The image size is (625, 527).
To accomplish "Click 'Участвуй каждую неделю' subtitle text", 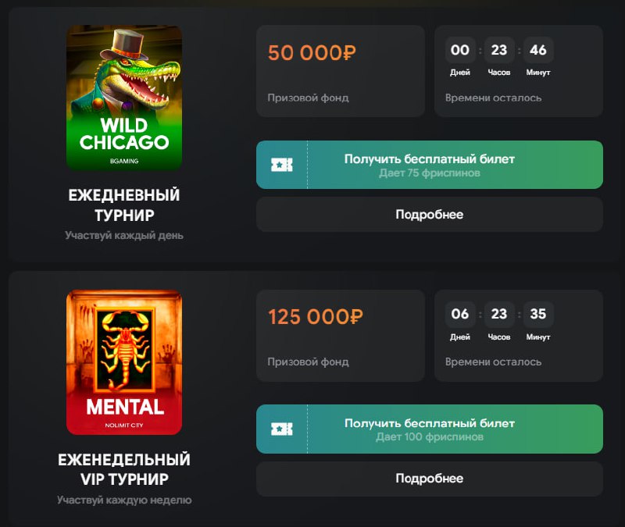I will pos(124,500).
